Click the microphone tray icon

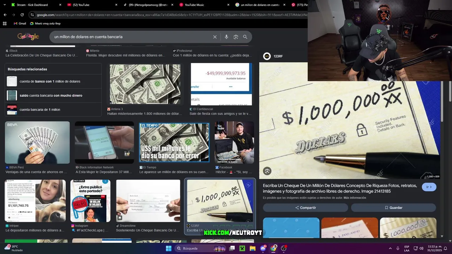click(x=398, y=248)
